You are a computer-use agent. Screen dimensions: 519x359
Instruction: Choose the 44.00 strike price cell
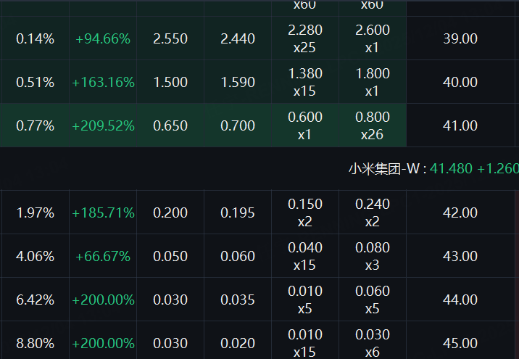(460, 300)
